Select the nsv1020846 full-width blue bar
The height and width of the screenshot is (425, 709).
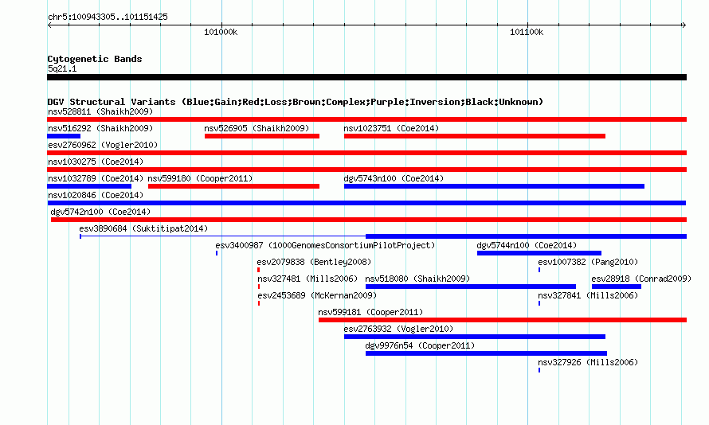(366, 203)
